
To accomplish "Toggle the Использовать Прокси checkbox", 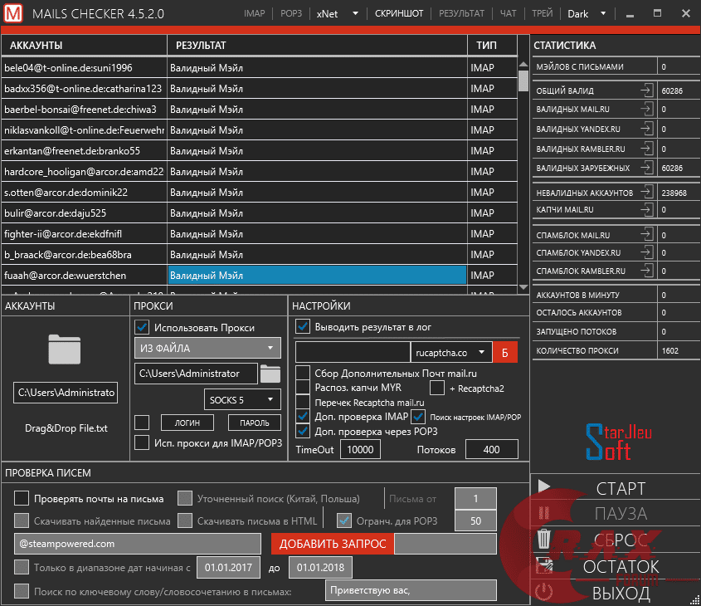I will pyautogui.click(x=142, y=327).
